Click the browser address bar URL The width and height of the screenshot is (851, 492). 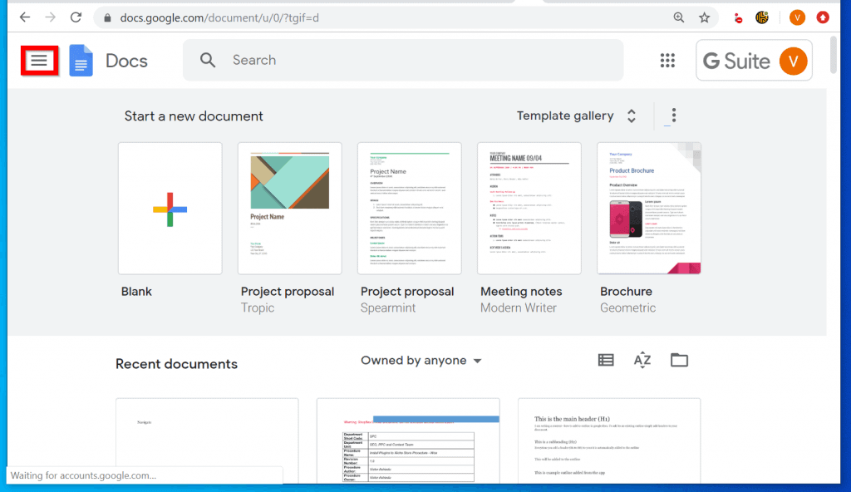click(219, 18)
